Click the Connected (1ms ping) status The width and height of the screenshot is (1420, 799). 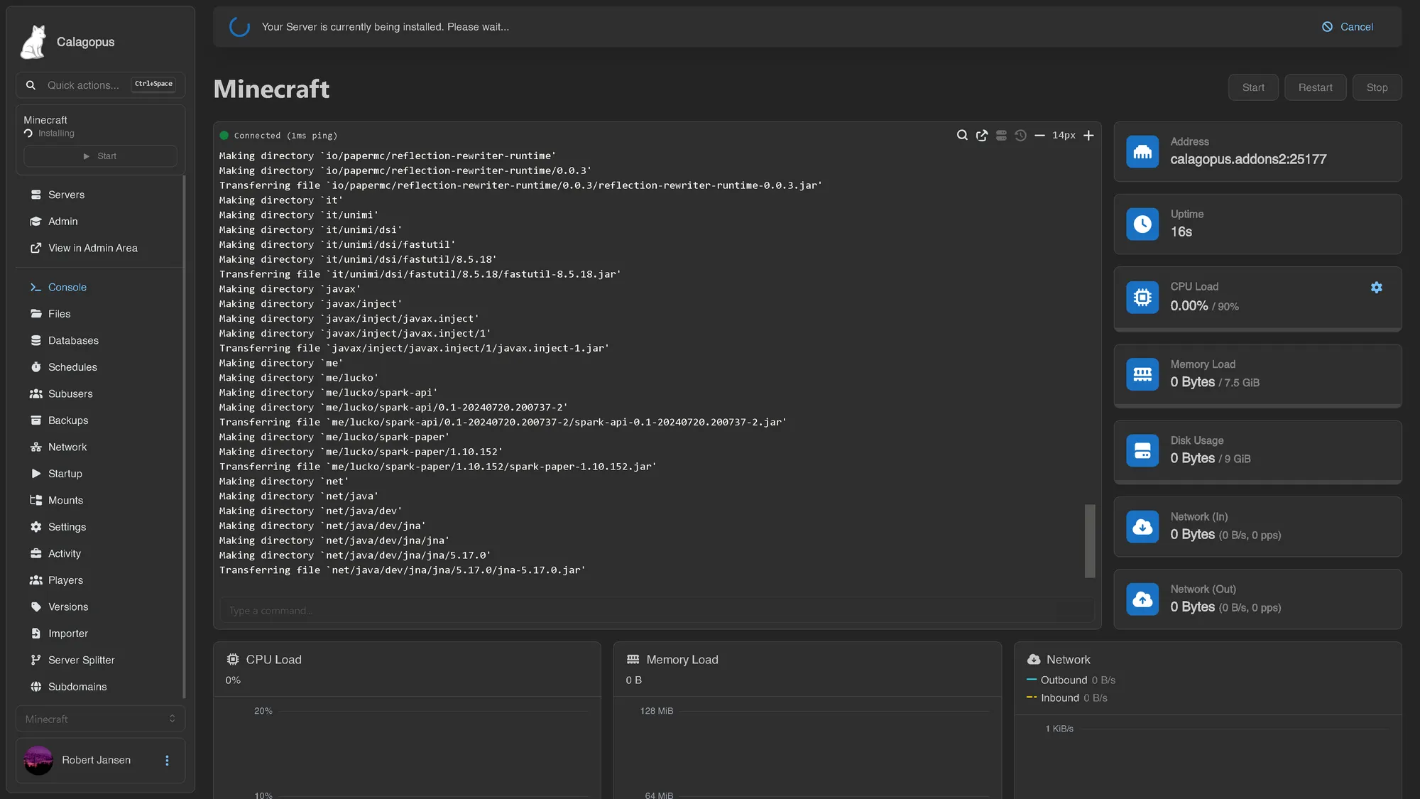coord(278,136)
